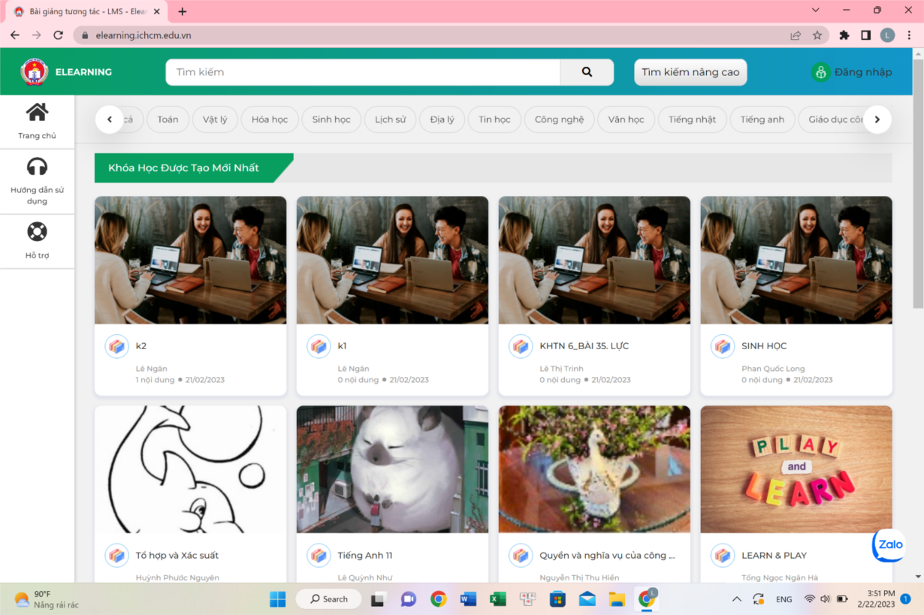Open Microsoft Word from the taskbar
The width and height of the screenshot is (924, 615).
[468, 599]
